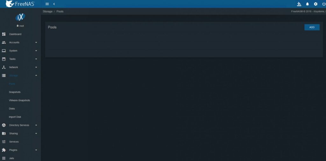The image size is (326, 161).
Task: Click the iX user avatar logo
Action: point(20,17)
